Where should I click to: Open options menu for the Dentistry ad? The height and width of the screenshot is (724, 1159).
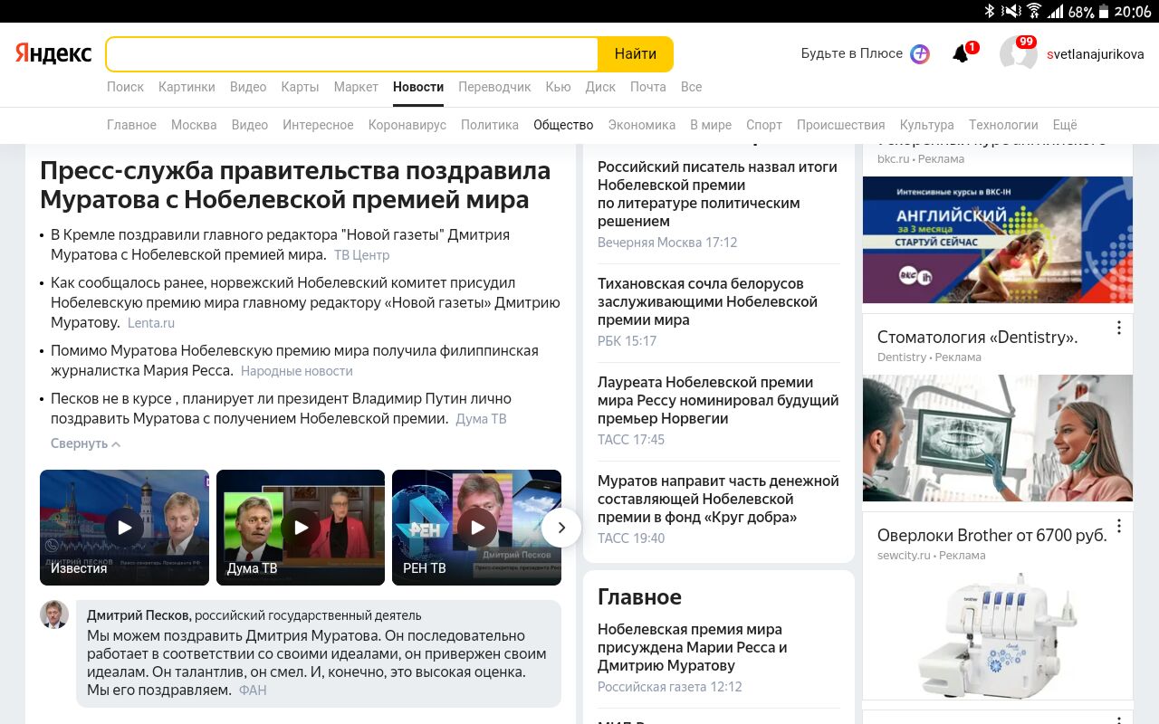click(1119, 328)
